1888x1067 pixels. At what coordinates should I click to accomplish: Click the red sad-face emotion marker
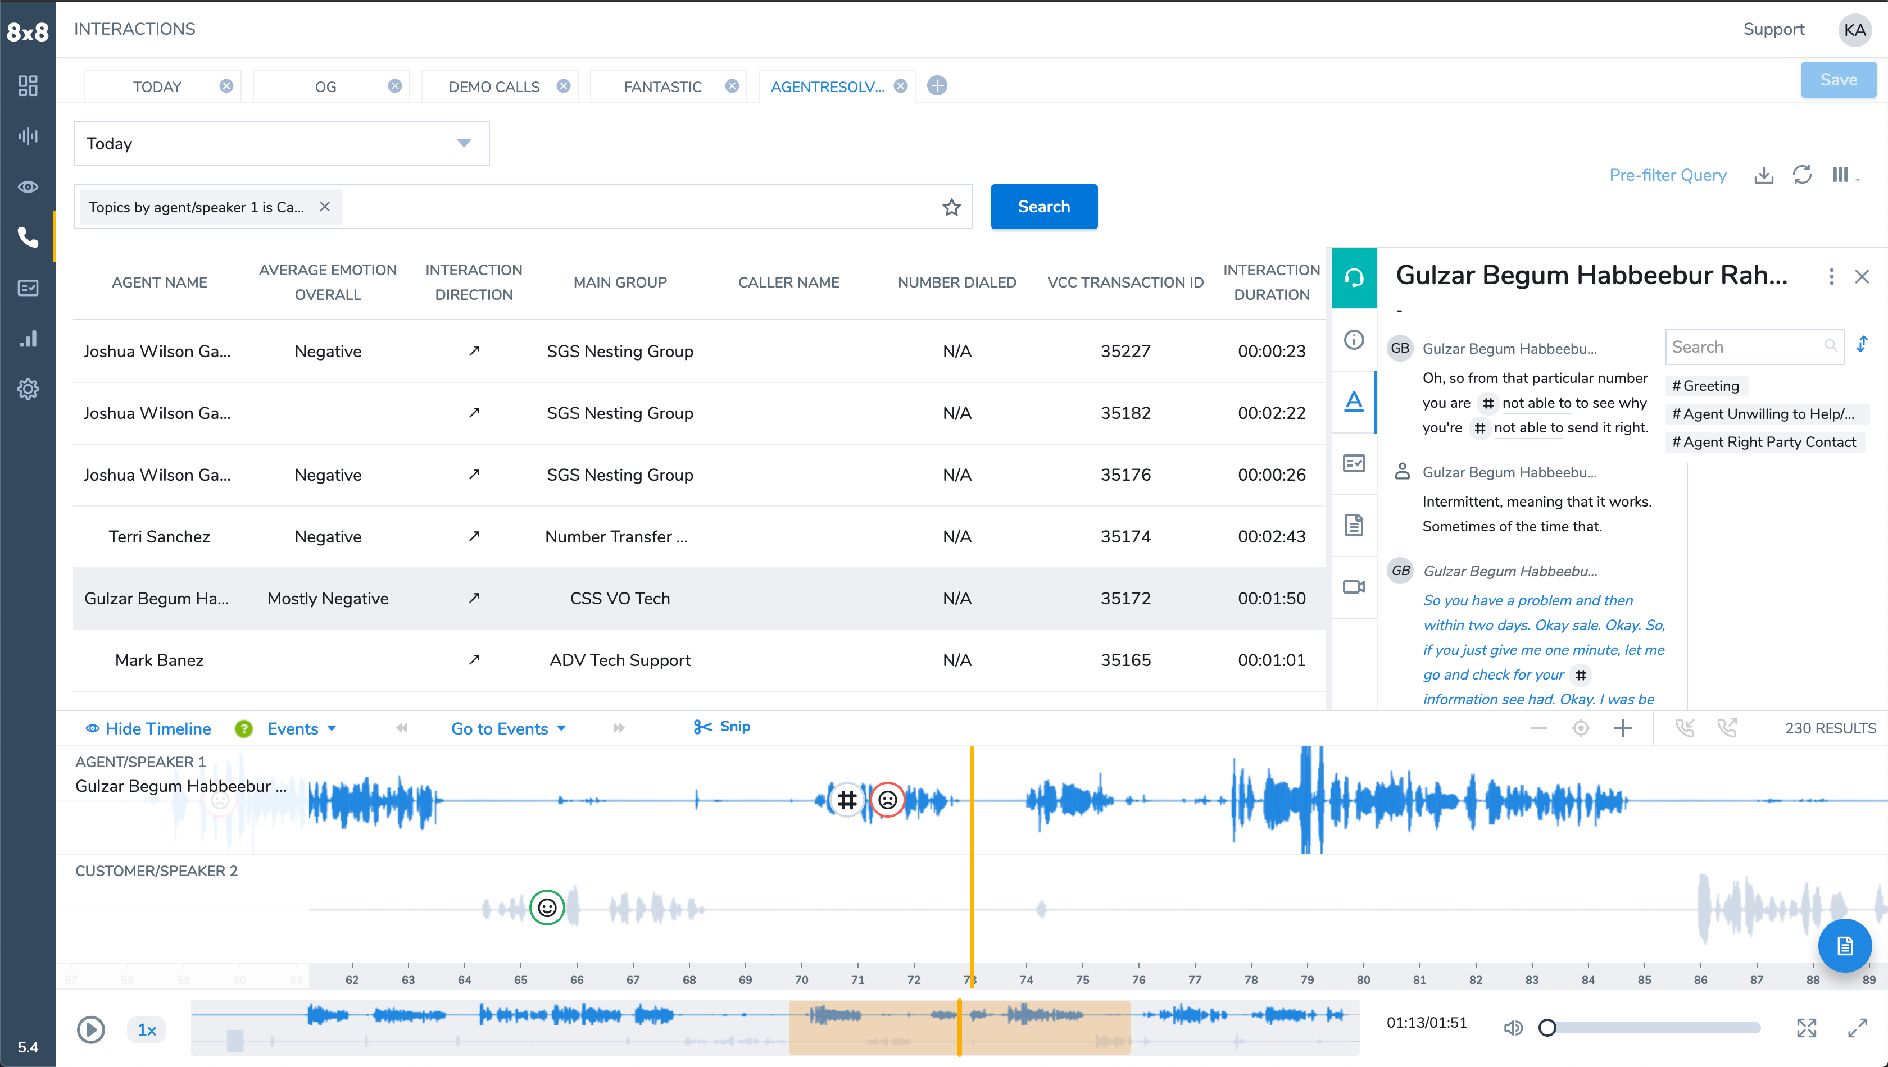(888, 800)
